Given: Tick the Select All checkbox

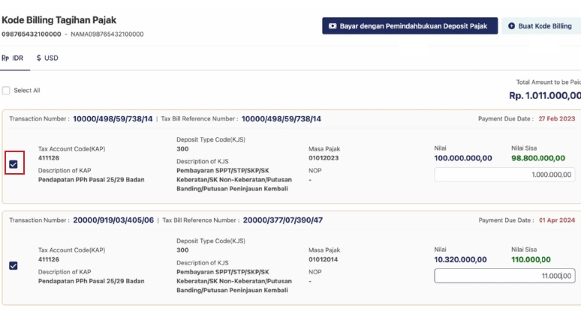Looking at the screenshot, I should (x=6, y=91).
